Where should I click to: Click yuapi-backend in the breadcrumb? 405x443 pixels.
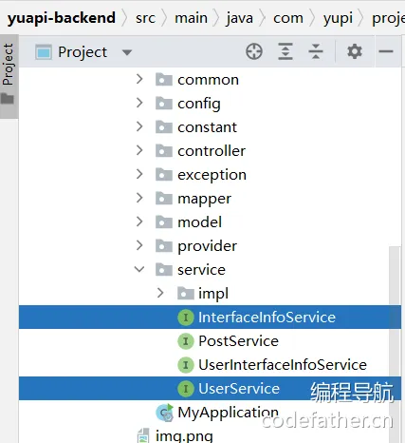62,18
